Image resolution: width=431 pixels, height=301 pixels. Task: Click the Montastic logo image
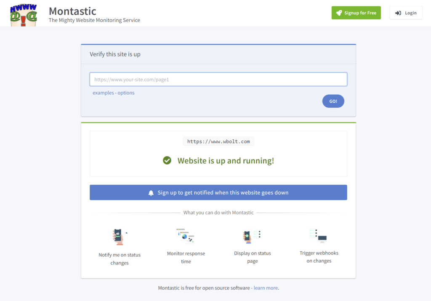[x=24, y=15]
